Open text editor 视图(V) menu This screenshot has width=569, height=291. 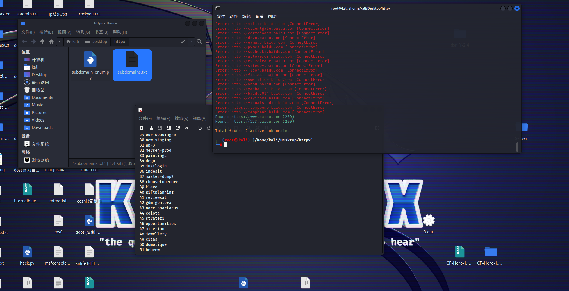(x=200, y=118)
